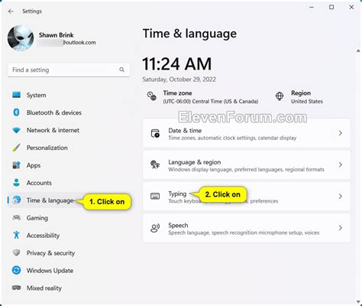Click the Personalization paintbrush icon
The image size is (362, 306).
point(16,148)
